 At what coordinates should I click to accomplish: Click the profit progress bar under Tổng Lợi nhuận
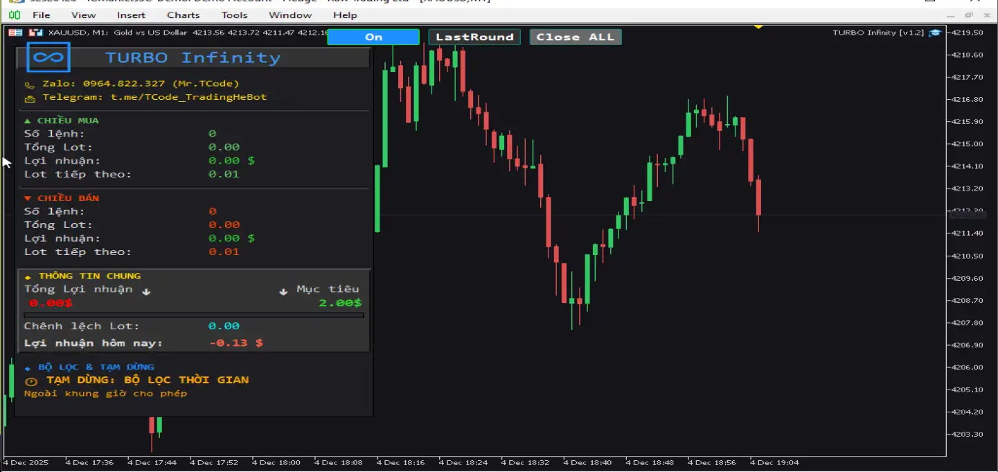(194, 315)
